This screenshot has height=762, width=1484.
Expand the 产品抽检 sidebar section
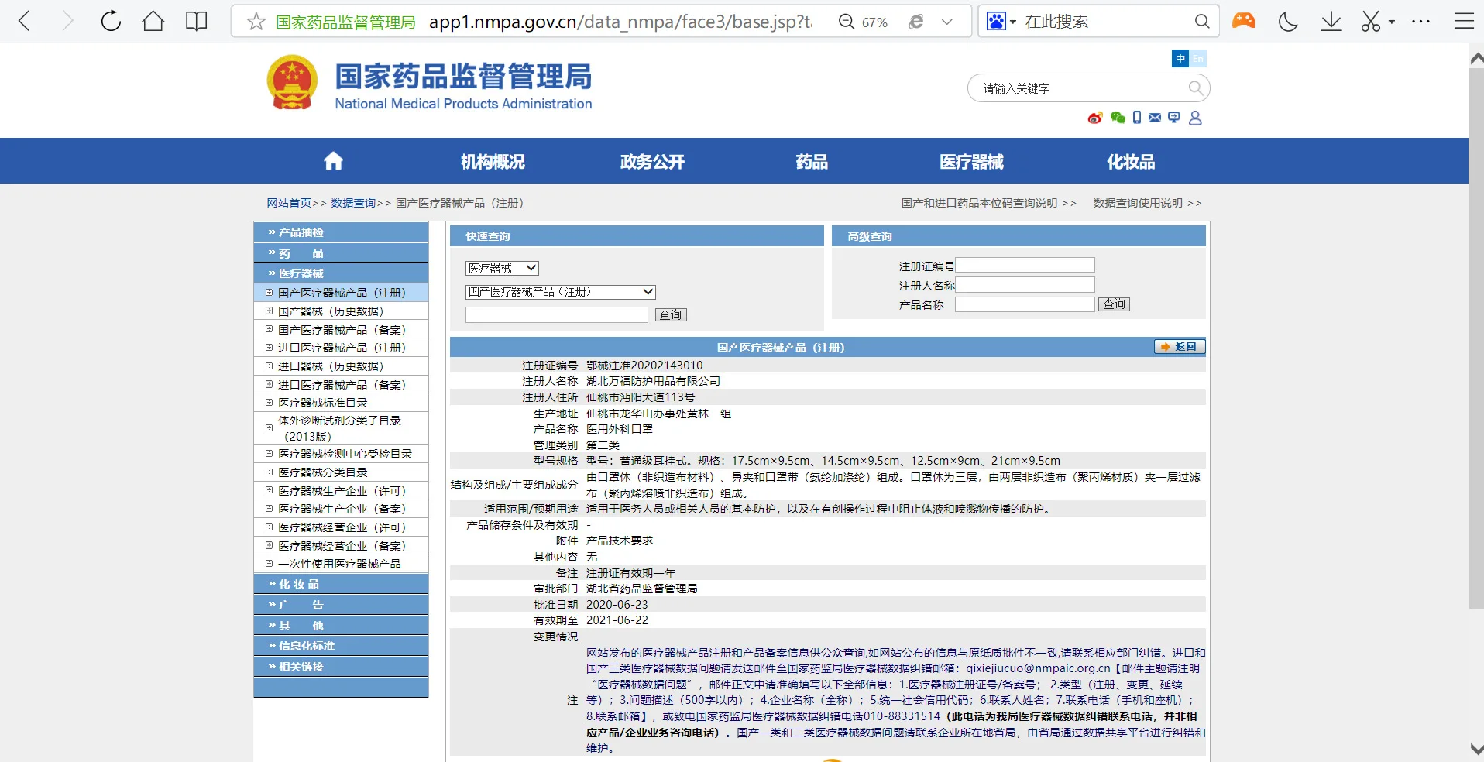click(341, 232)
